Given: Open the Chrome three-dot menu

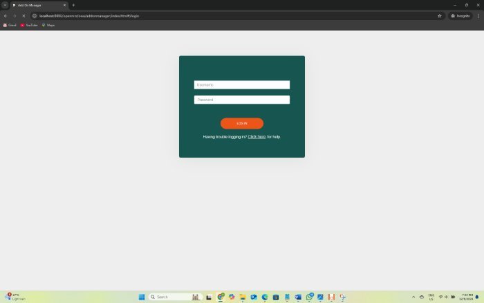Looking at the screenshot, I should click(478, 15).
